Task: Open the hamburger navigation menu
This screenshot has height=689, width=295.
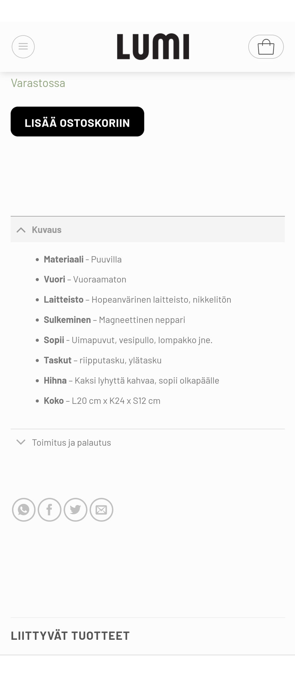Action: 23,46
